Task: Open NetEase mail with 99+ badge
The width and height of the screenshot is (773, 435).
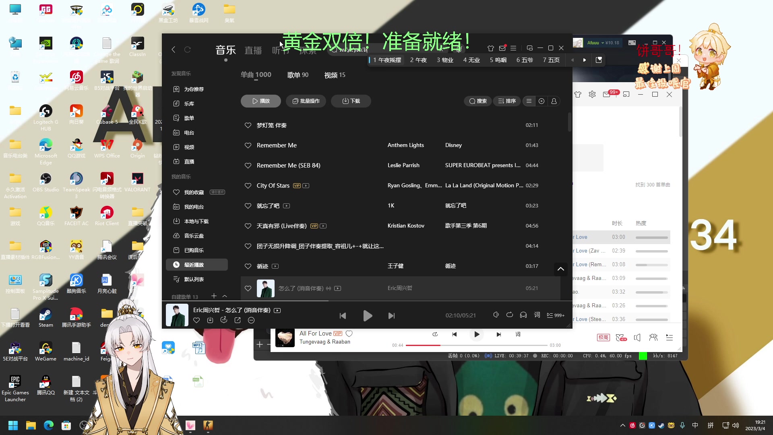Action: pos(608,94)
